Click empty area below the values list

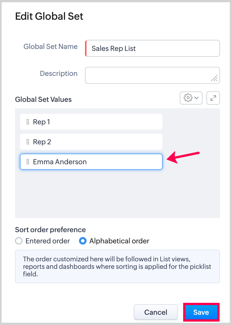click(x=117, y=195)
